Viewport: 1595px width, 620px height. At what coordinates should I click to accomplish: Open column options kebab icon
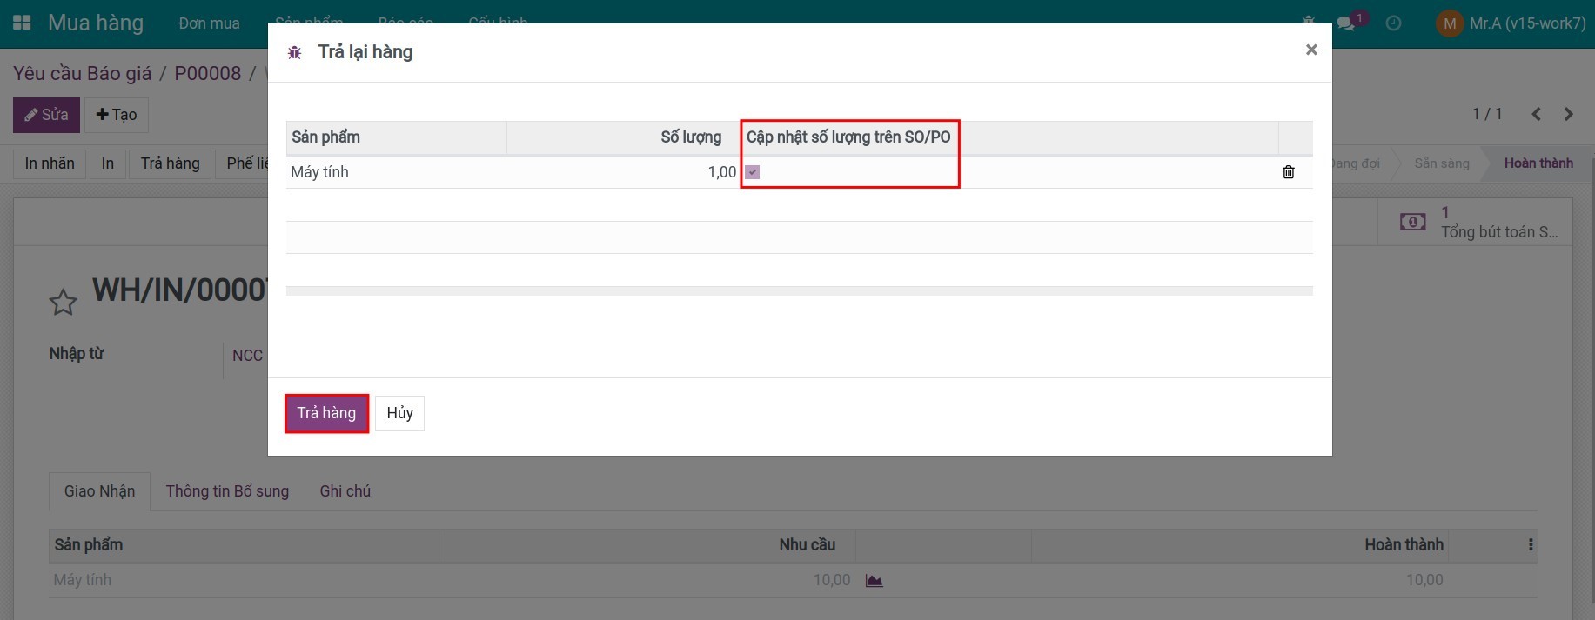click(1531, 544)
